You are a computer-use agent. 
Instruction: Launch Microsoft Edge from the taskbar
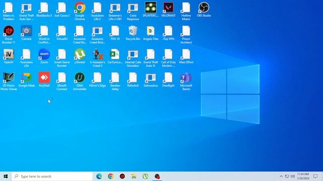click(99, 176)
